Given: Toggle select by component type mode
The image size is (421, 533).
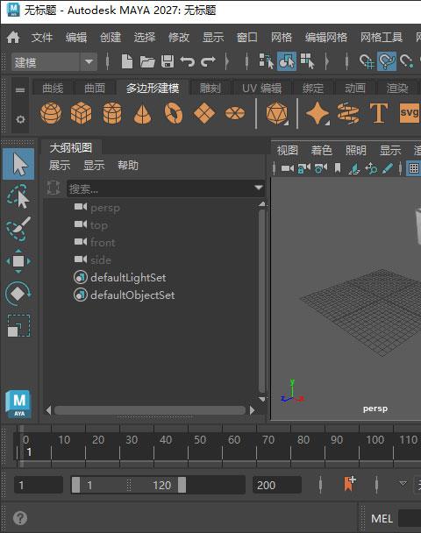Looking at the screenshot, I should coord(307,61).
